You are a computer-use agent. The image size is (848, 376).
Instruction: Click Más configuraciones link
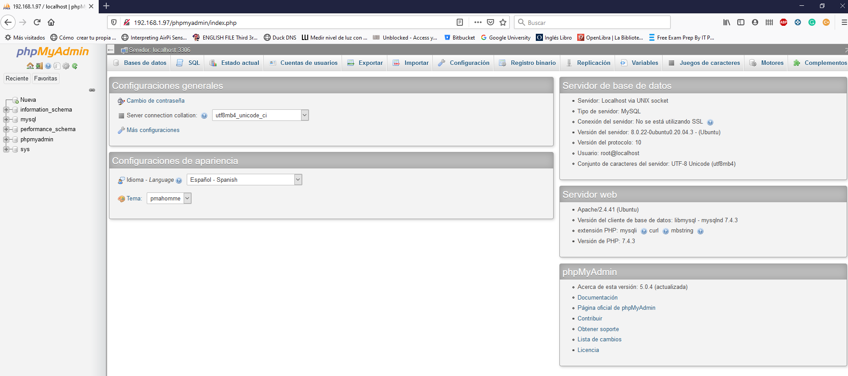coord(153,130)
